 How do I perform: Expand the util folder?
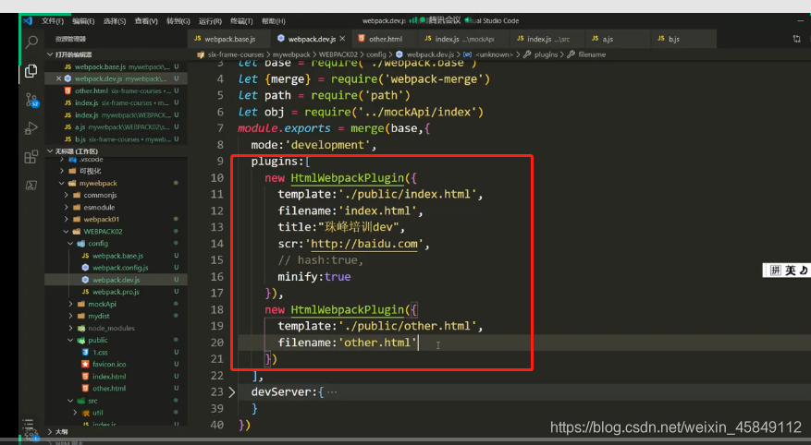tap(75, 413)
